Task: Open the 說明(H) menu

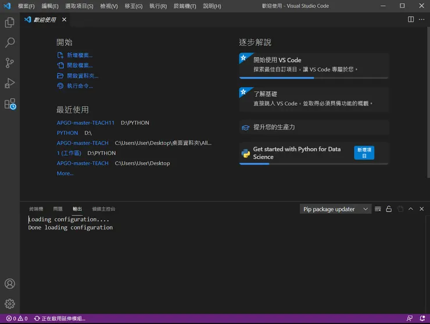Action: pos(212,6)
